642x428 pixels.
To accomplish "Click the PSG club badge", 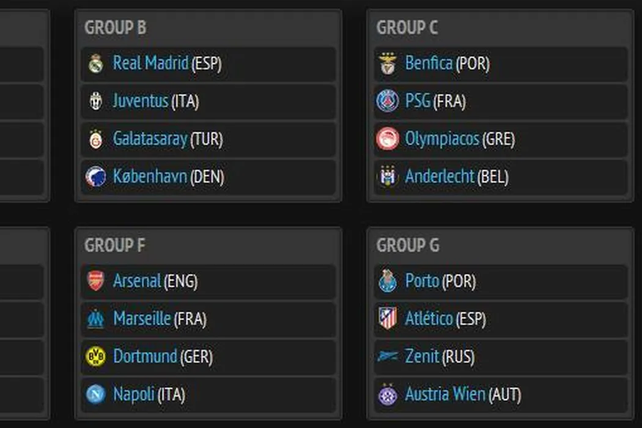I will 388,101.
